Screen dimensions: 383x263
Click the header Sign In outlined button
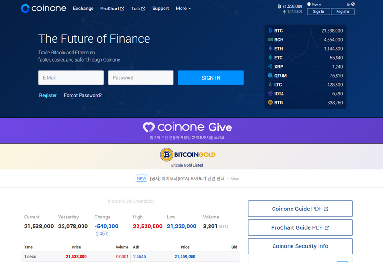point(319,11)
